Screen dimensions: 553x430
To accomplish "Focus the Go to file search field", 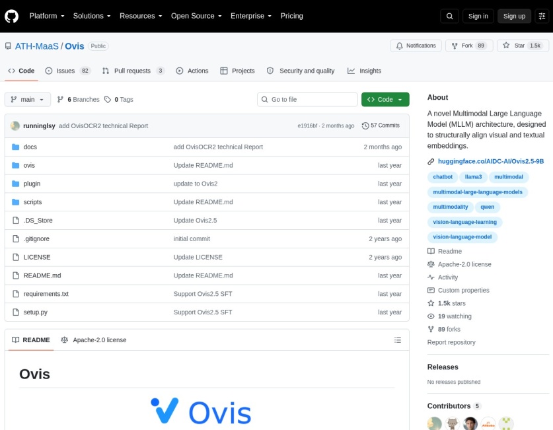I will 307,99.
